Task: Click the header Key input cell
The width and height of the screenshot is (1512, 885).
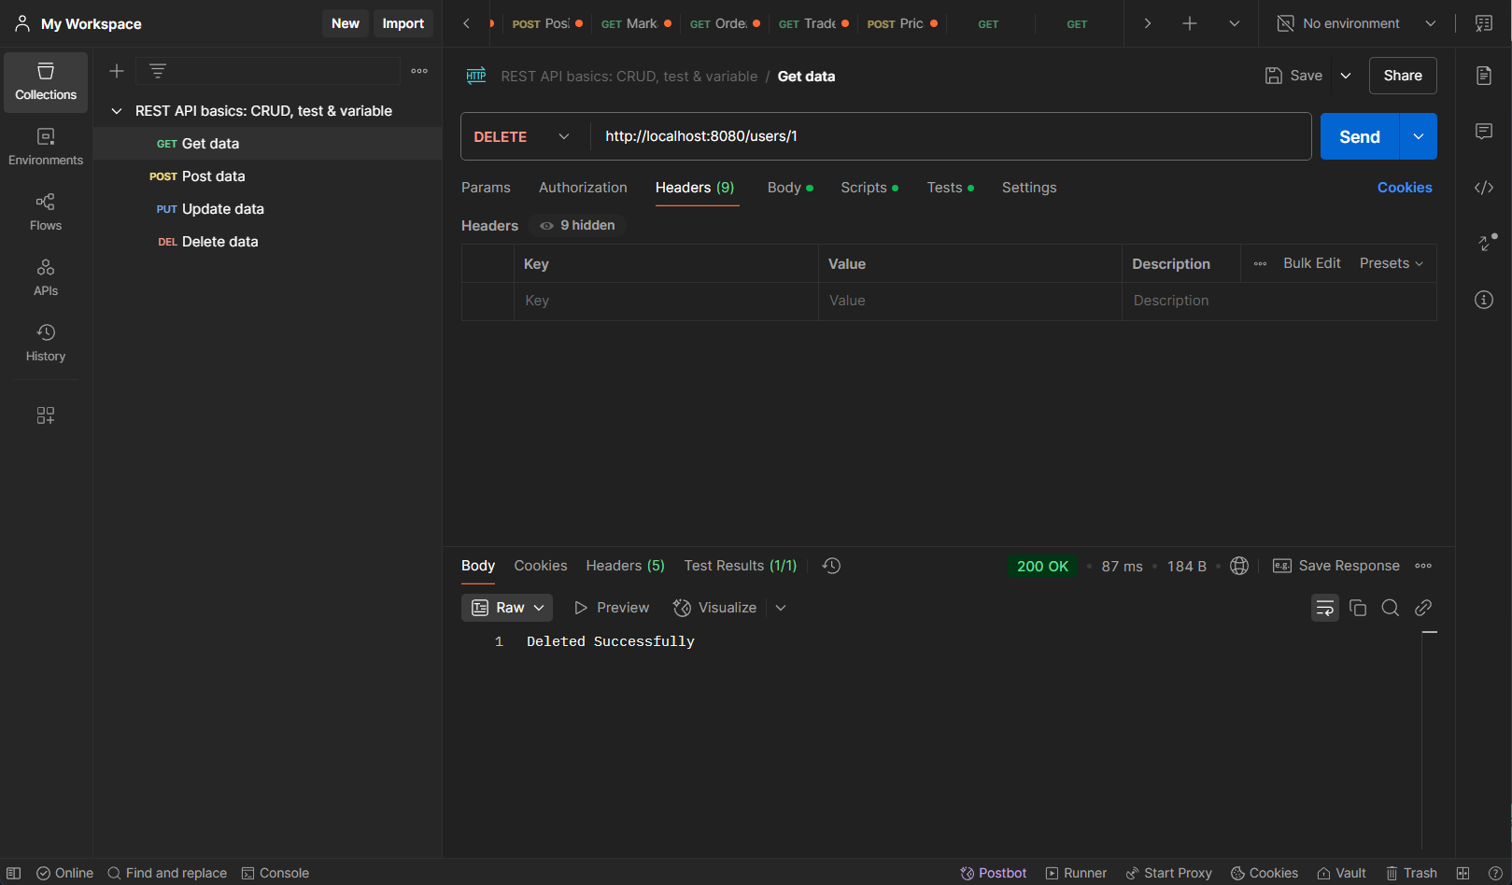Action: click(666, 301)
